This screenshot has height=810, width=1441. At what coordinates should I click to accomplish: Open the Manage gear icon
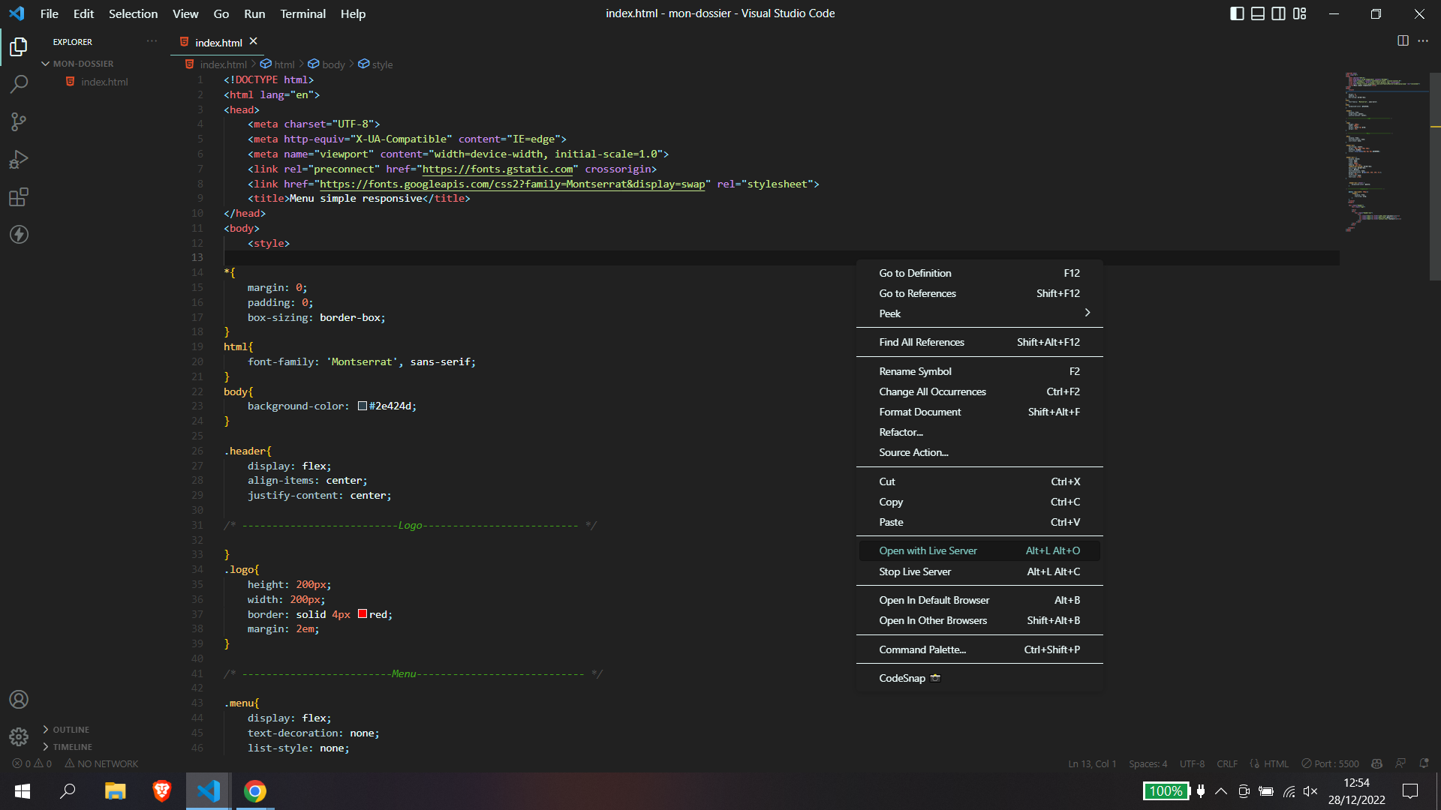[x=19, y=736]
